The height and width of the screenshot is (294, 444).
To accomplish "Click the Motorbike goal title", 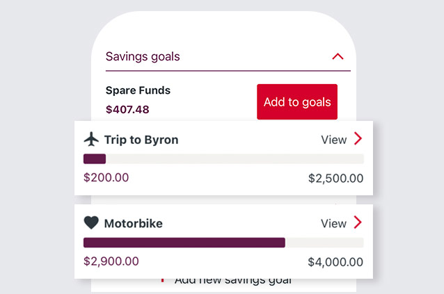I will pyautogui.click(x=133, y=224).
